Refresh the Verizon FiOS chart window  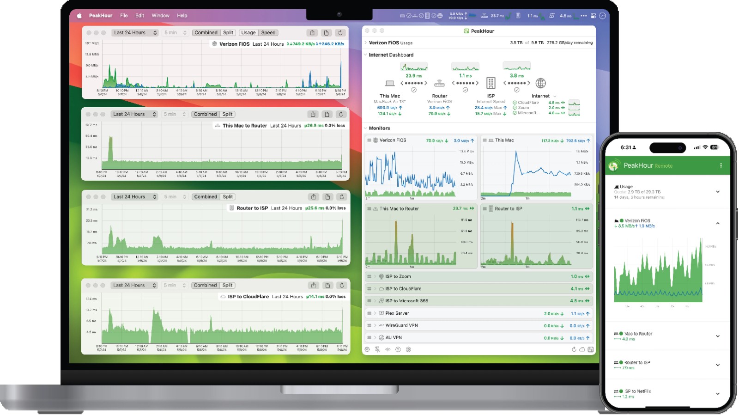340,33
